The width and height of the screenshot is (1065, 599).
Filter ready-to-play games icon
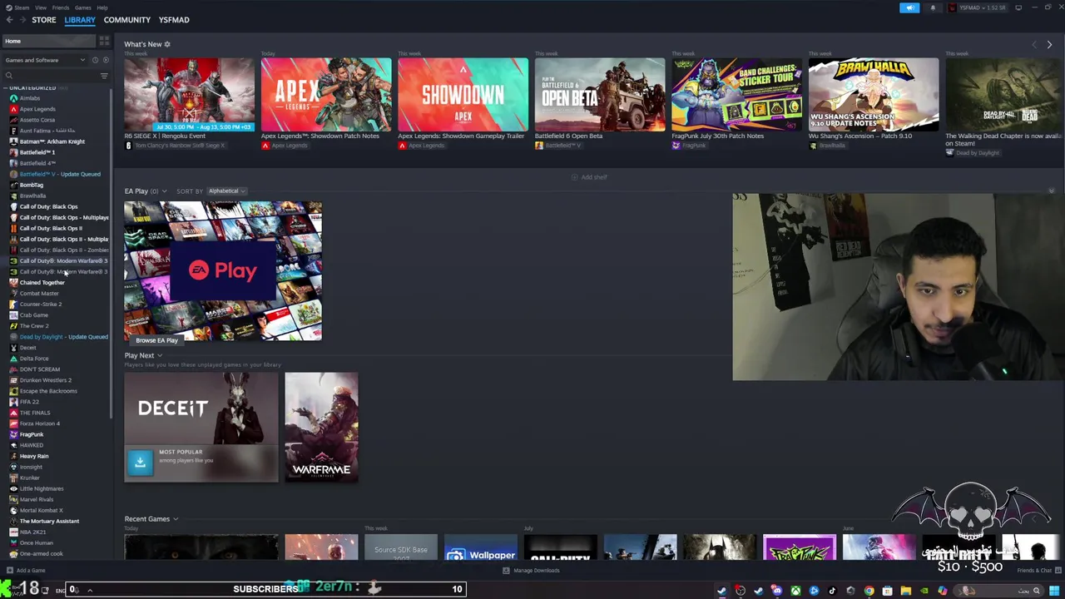105,60
